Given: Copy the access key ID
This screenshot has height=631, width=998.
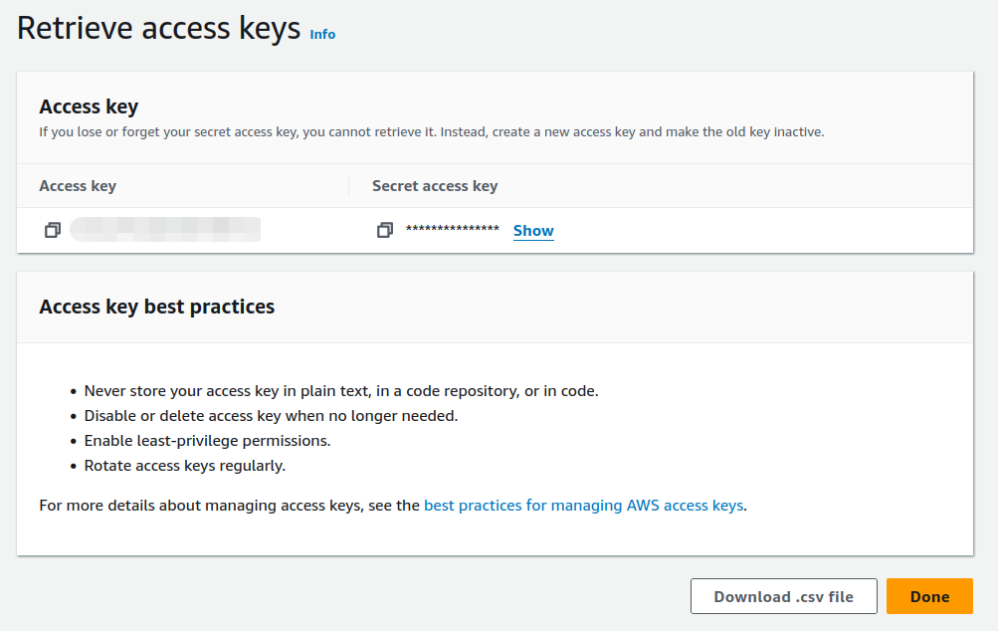Looking at the screenshot, I should (53, 230).
